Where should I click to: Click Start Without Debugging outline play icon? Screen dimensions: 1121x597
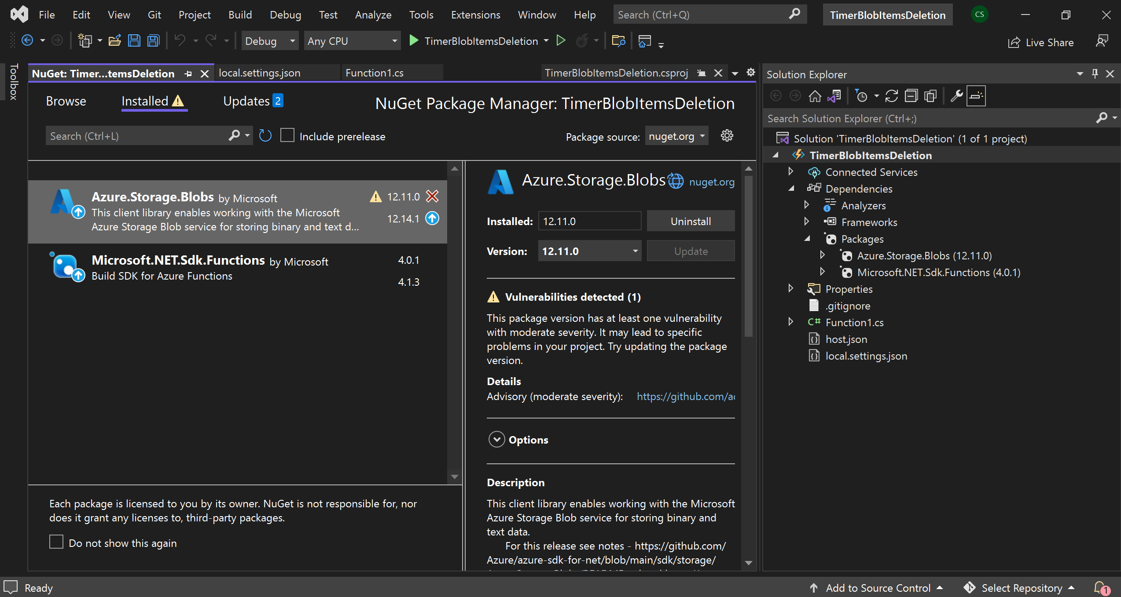561,41
